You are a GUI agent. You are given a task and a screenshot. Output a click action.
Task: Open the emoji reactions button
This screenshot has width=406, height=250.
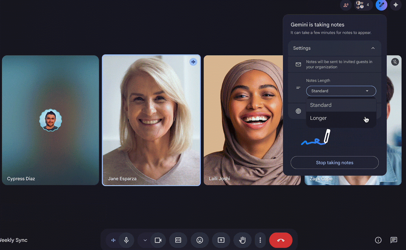[x=200, y=240]
